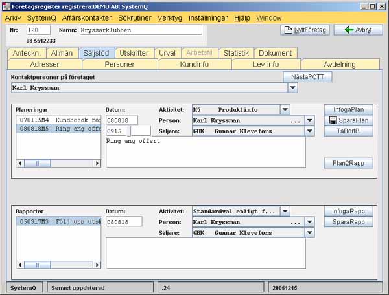The width and height of the screenshot is (389, 295).
Task: Expand the planning Person dropdown arrow
Action: click(309, 120)
